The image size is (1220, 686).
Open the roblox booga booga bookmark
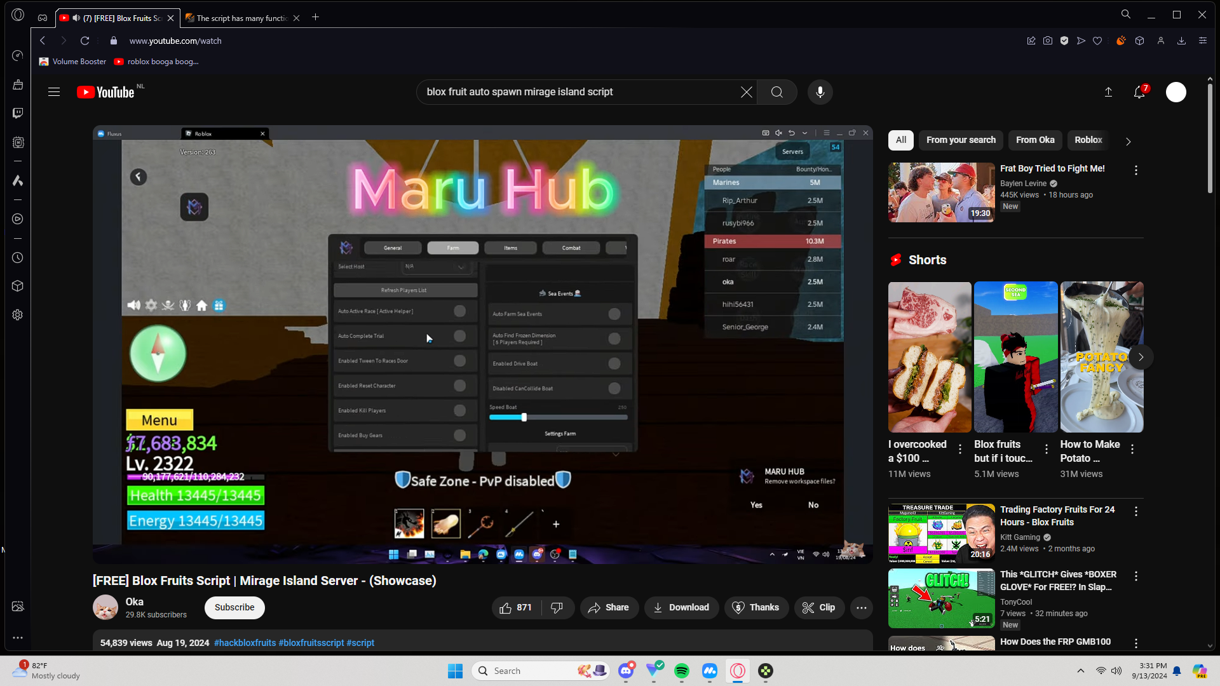click(156, 62)
